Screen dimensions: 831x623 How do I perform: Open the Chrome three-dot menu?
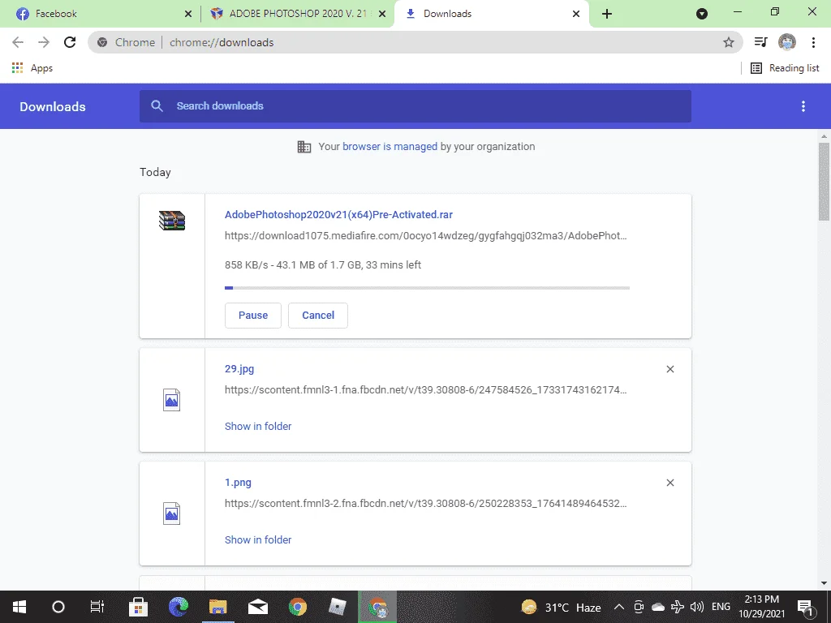pos(813,42)
